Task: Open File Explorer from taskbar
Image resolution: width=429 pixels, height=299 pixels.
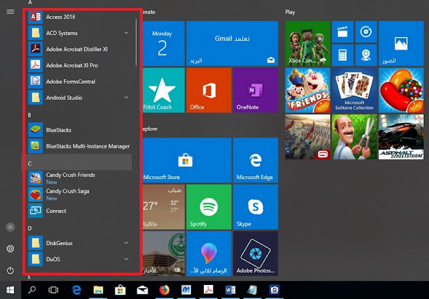Action: pos(99,290)
